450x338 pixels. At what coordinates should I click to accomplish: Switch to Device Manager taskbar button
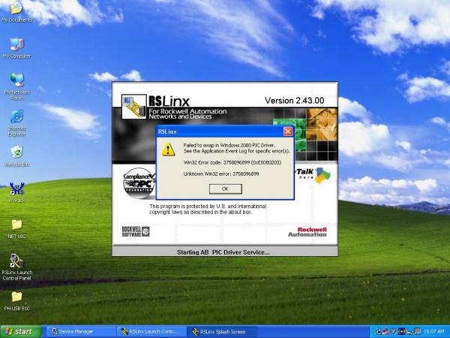pyautogui.click(x=81, y=332)
